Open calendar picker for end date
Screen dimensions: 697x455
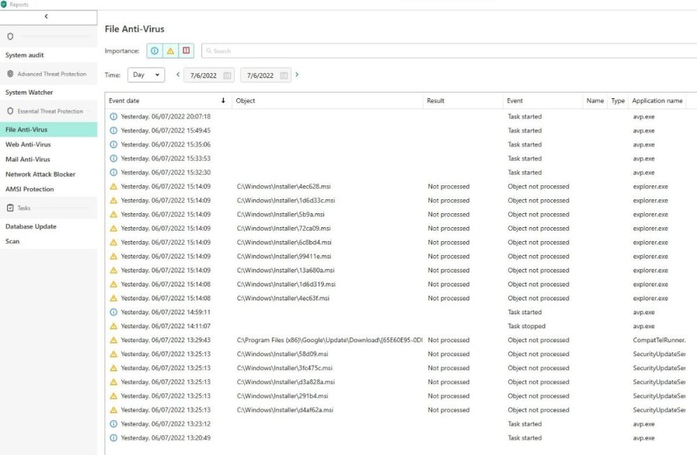284,75
